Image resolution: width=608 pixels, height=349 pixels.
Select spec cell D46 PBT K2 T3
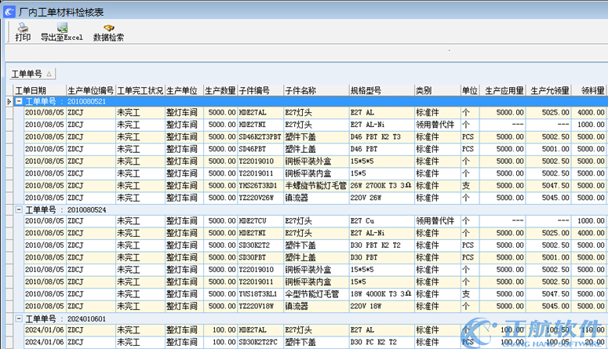click(x=381, y=137)
